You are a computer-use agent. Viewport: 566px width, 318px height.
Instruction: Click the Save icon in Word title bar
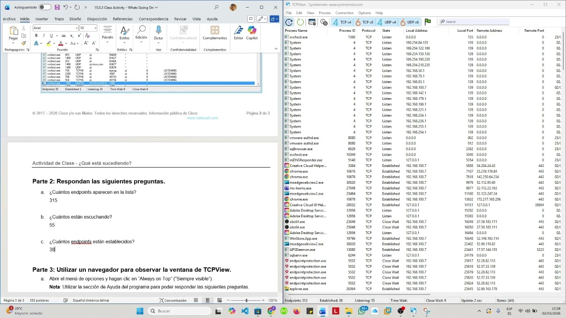tap(57, 8)
